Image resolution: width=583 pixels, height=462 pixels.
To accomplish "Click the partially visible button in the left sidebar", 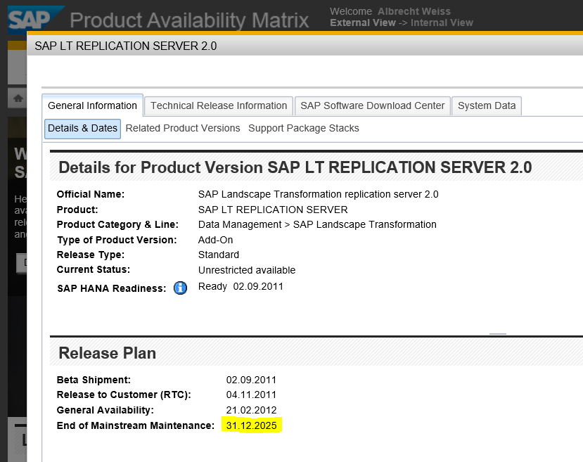I will point(21,263).
